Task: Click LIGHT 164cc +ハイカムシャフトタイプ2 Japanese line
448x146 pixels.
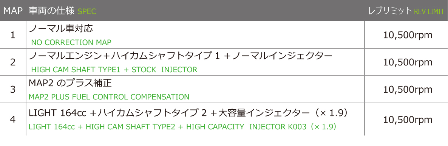Action: [188, 113]
